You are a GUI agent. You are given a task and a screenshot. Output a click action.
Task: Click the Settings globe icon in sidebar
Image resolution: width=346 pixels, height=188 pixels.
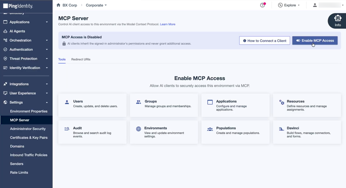click(x=5, y=102)
